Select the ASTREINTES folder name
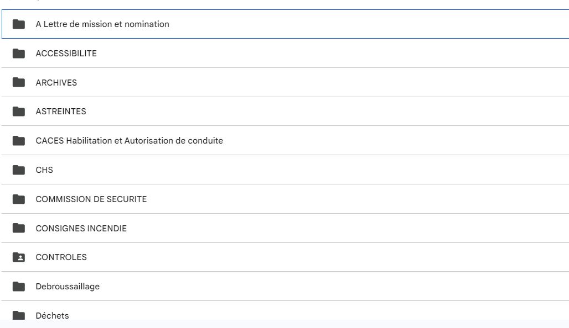This screenshot has width=569, height=328. 61,112
